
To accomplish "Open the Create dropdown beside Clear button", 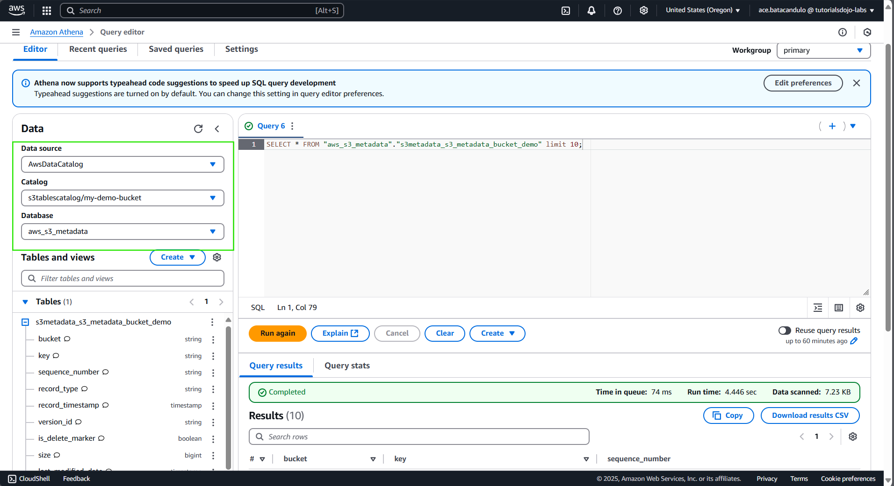I will (497, 333).
